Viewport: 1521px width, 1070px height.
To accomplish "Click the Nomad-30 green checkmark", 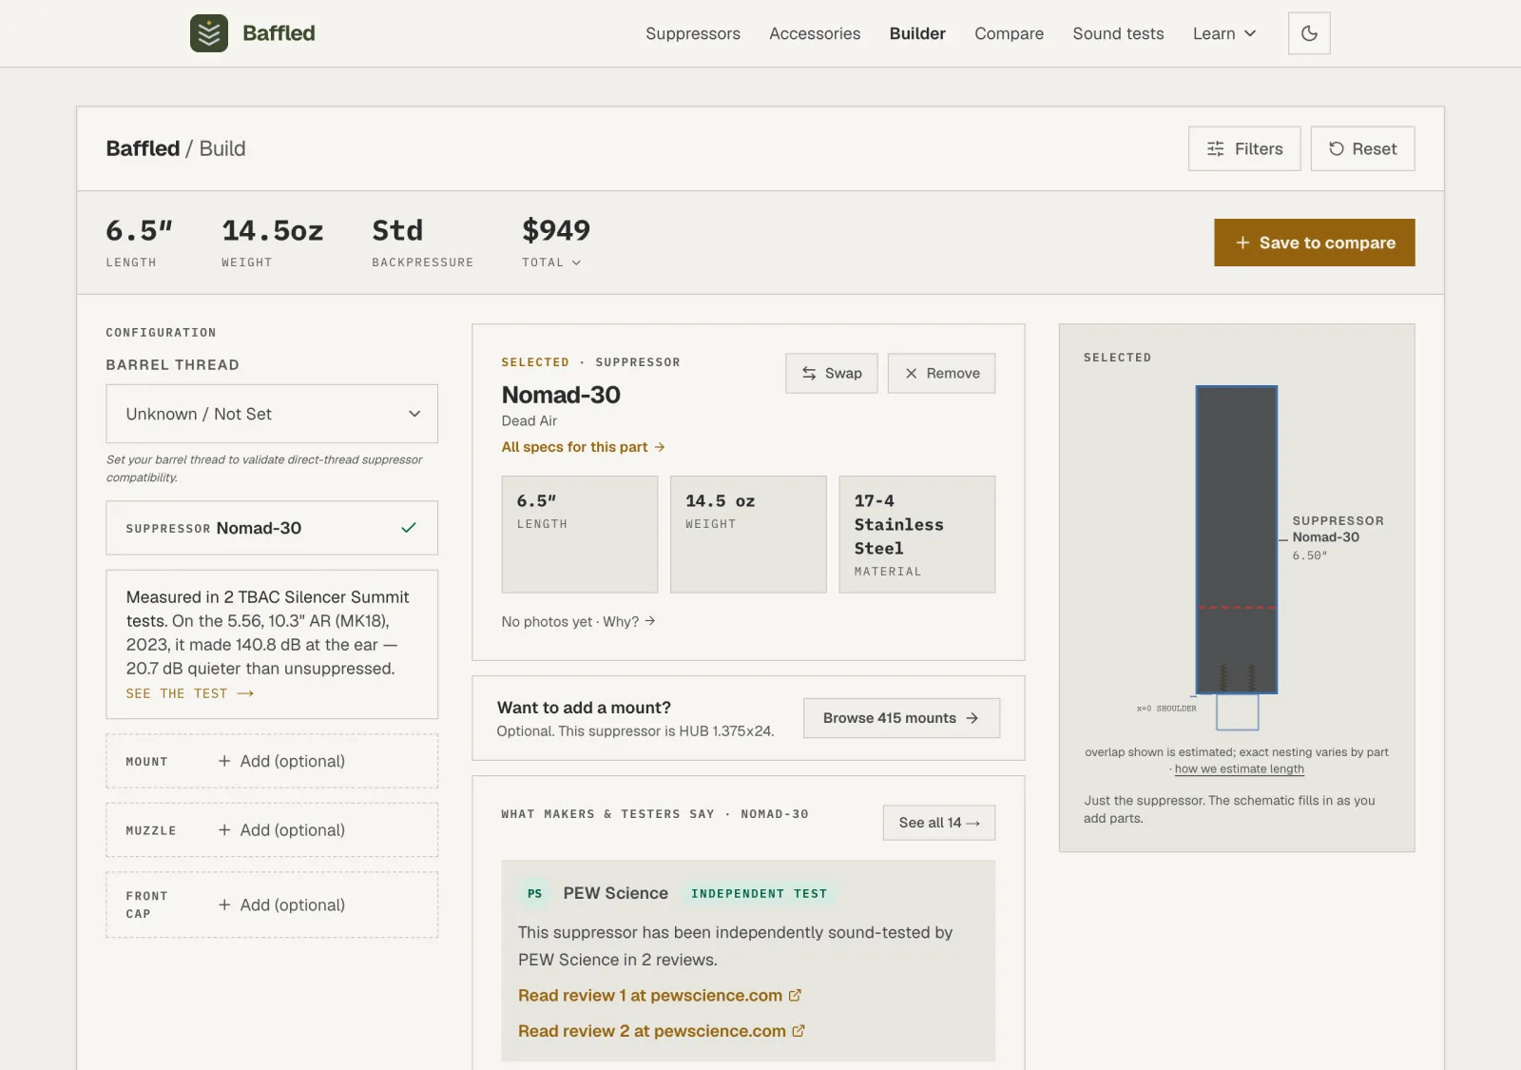I will (x=409, y=528).
